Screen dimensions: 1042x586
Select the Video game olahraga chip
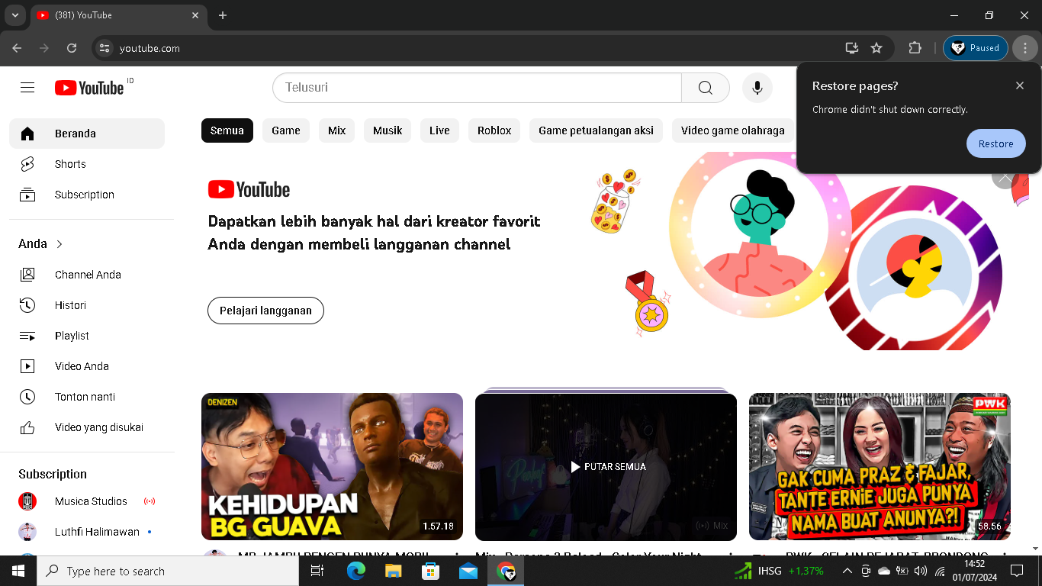point(733,130)
